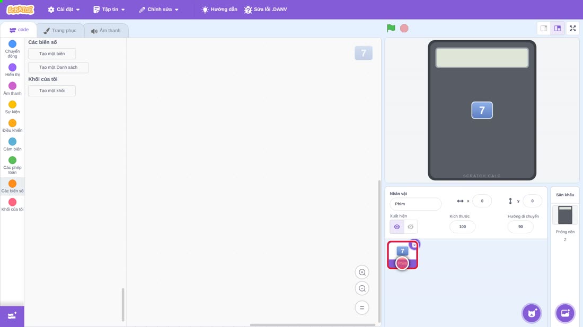The width and height of the screenshot is (583, 327).
Task: Click the Tạo một khối button
Action: click(52, 90)
